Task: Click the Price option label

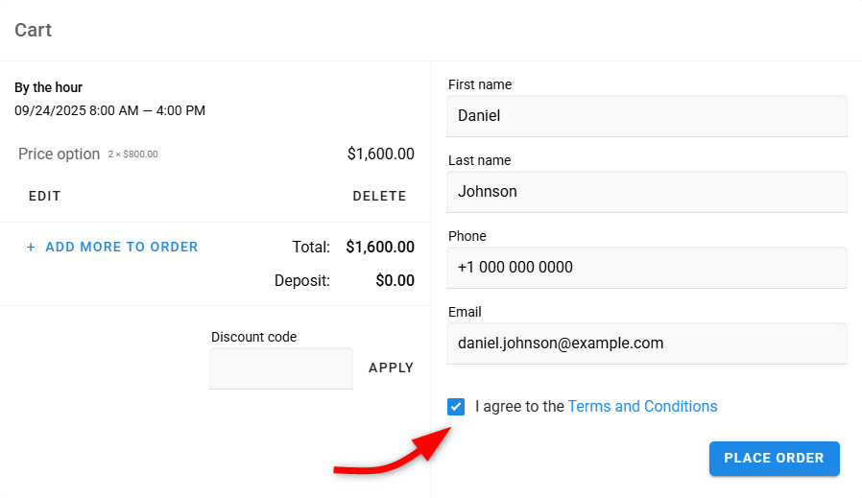Action: (x=59, y=154)
